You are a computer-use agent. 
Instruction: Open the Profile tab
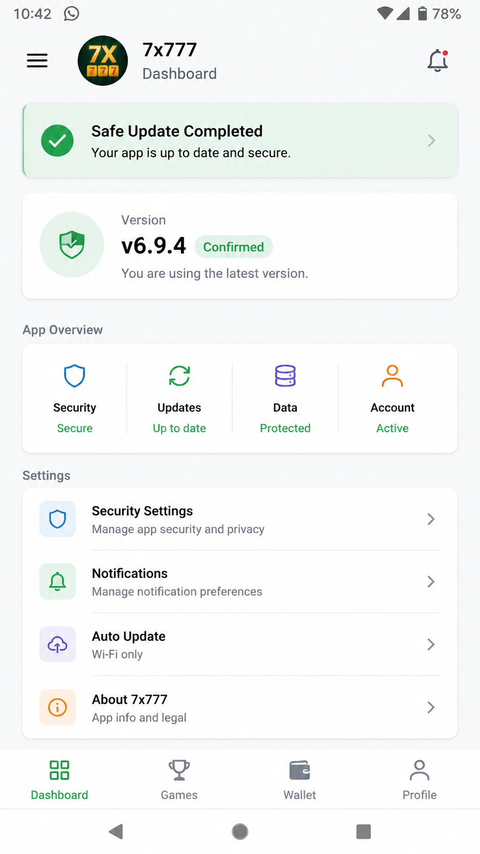pos(419,780)
